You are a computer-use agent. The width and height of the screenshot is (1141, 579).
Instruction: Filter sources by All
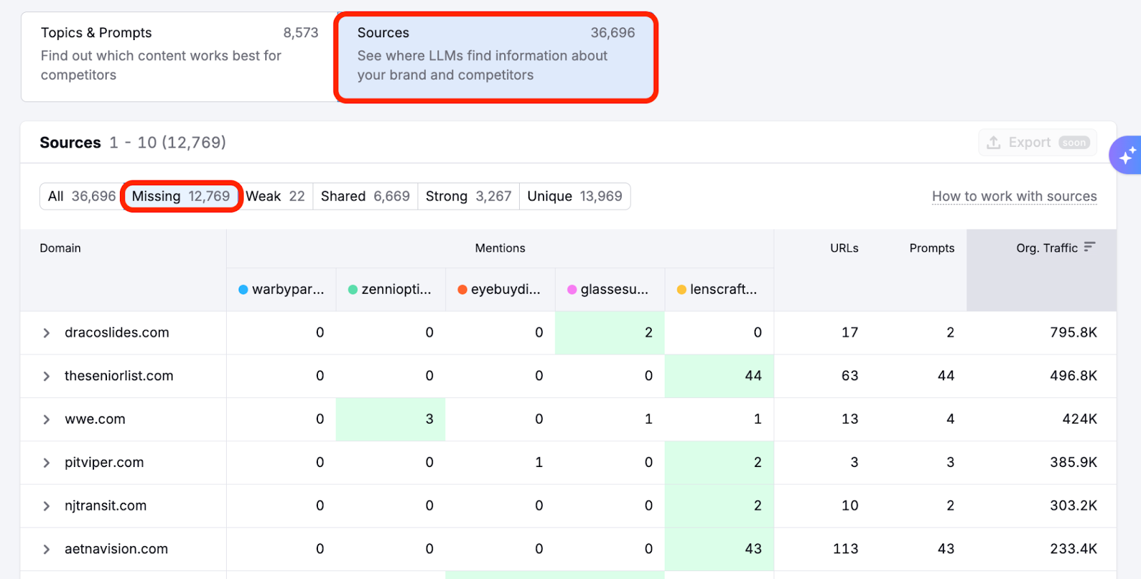(x=81, y=196)
